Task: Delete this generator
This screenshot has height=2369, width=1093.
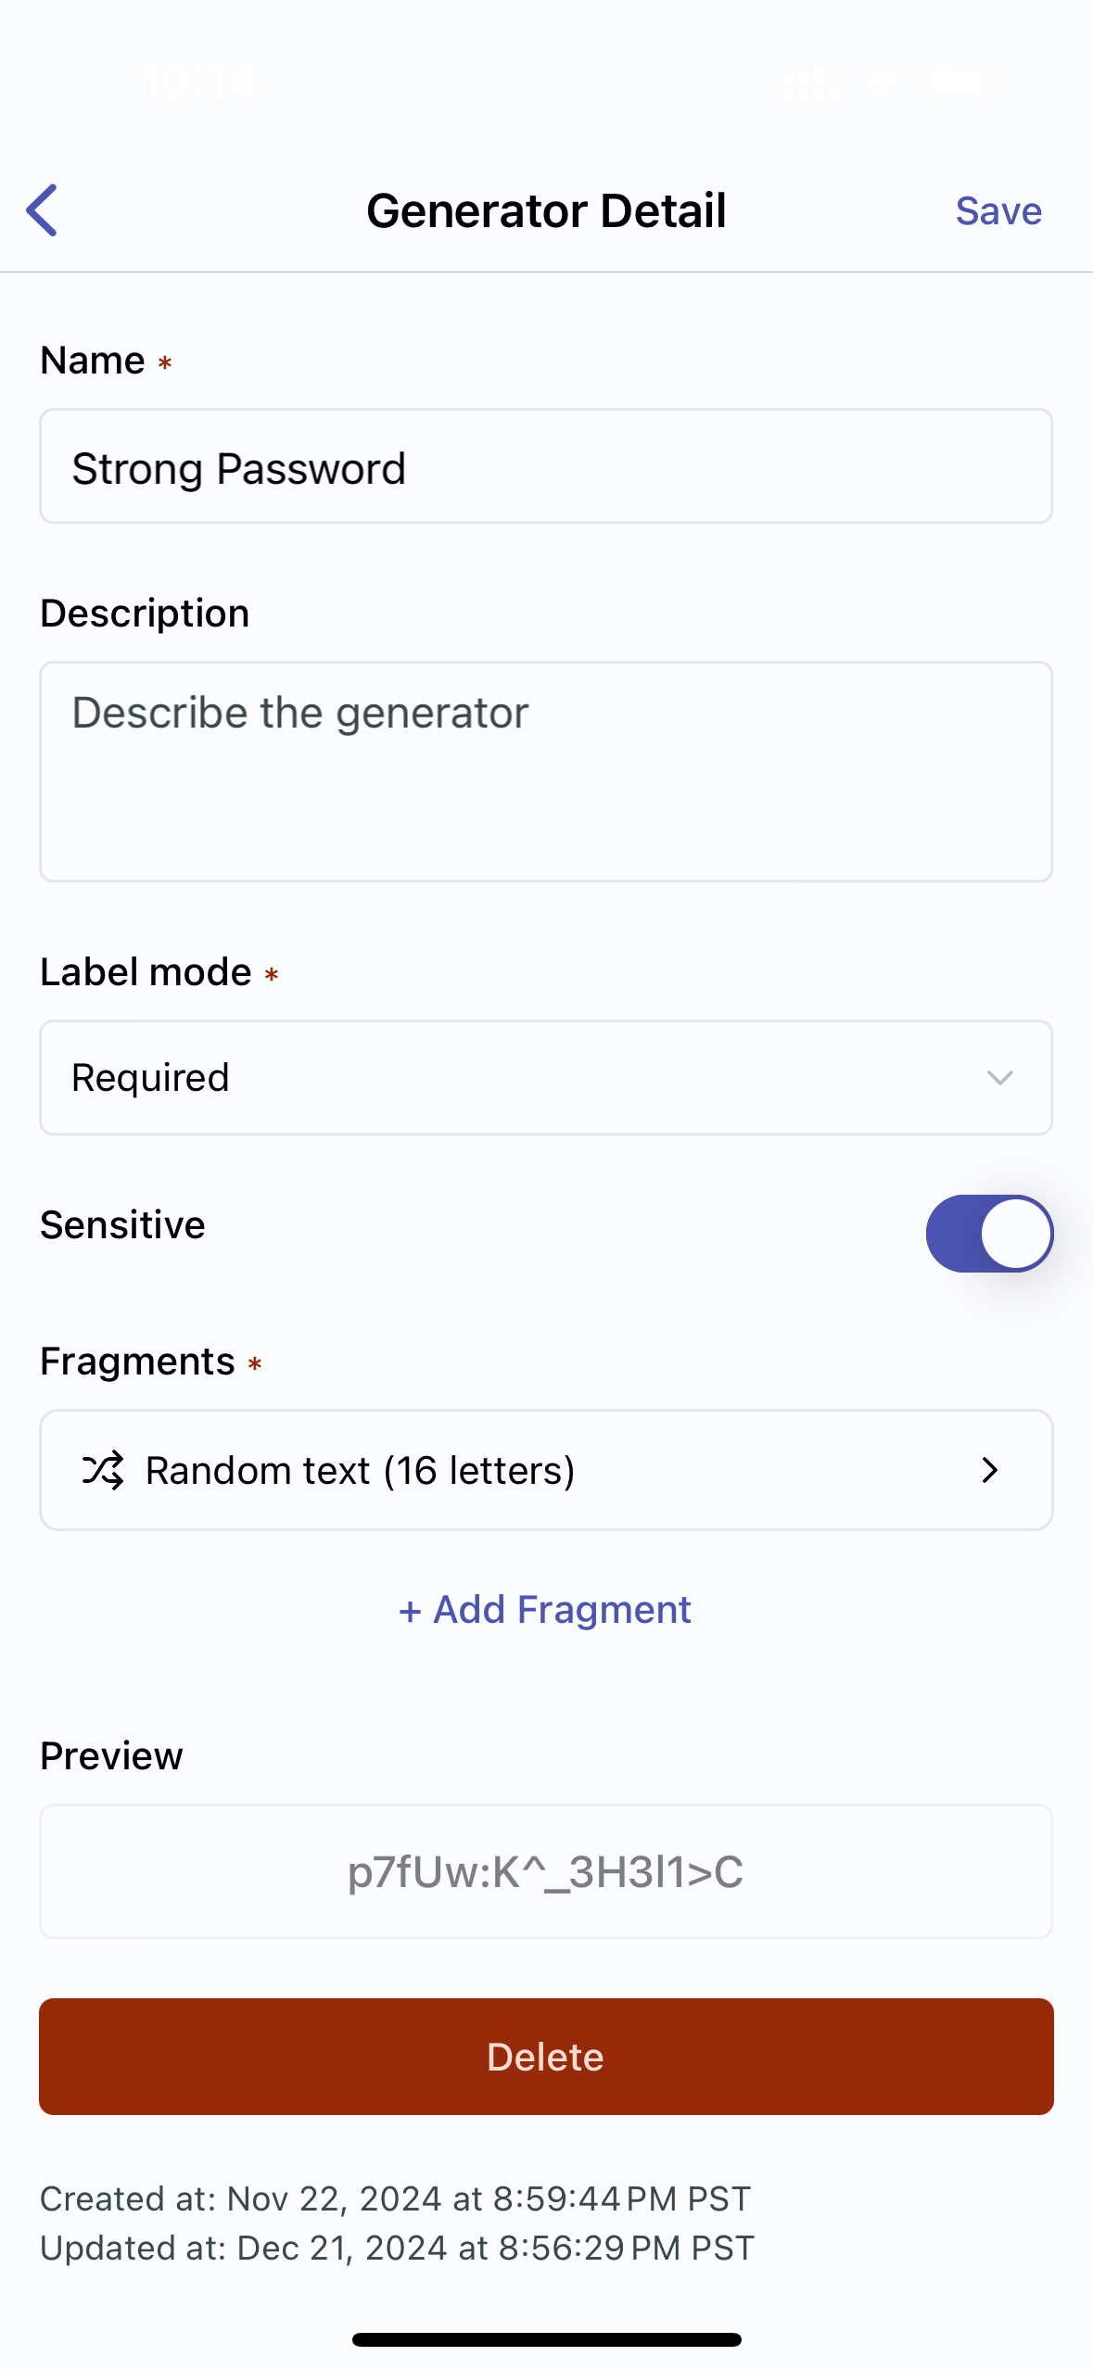Action: (546, 2057)
